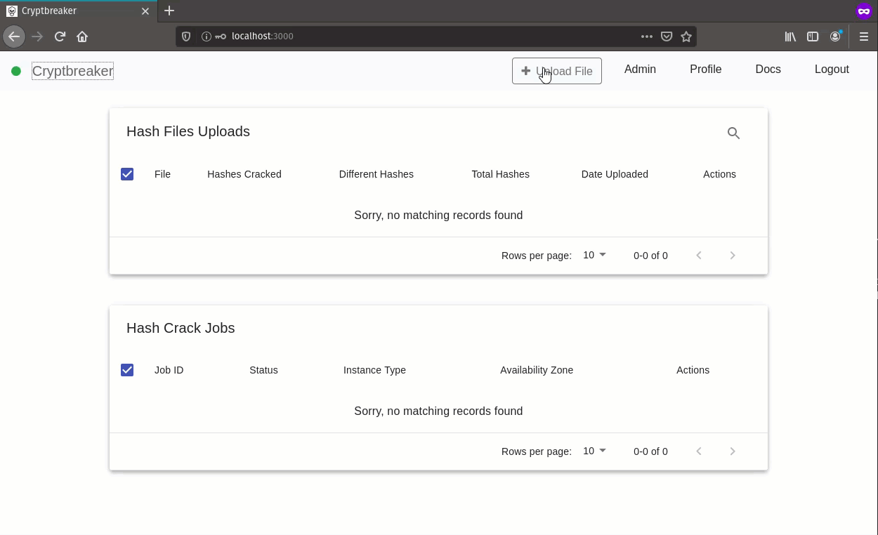The width and height of the screenshot is (878, 535).
Task: Sort by Date Uploaded column
Action: click(615, 174)
